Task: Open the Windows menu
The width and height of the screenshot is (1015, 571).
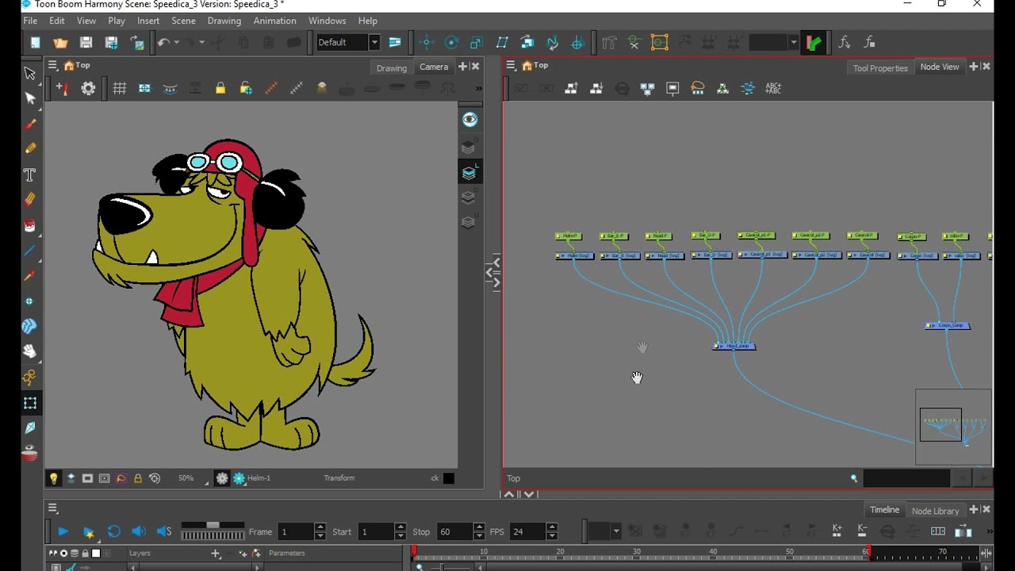Action: [x=327, y=21]
